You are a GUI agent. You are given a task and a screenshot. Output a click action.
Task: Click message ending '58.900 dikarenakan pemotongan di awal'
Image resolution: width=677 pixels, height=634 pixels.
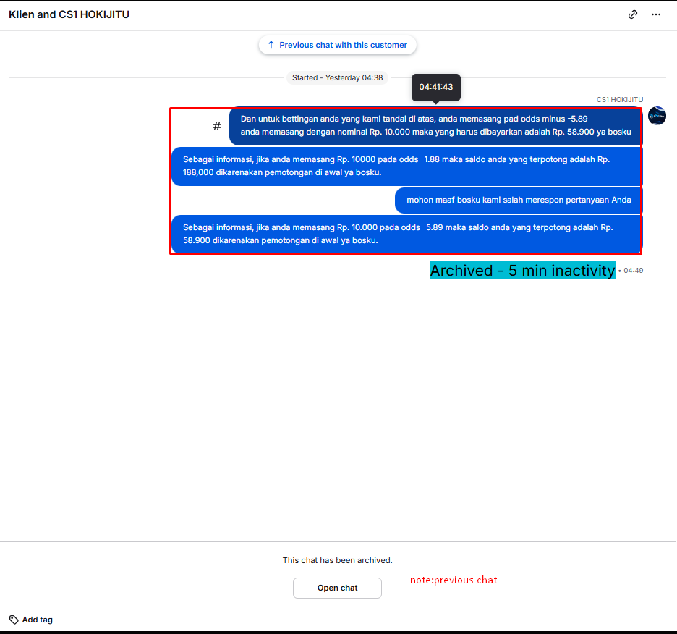pyautogui.click(x=406, y=234)
